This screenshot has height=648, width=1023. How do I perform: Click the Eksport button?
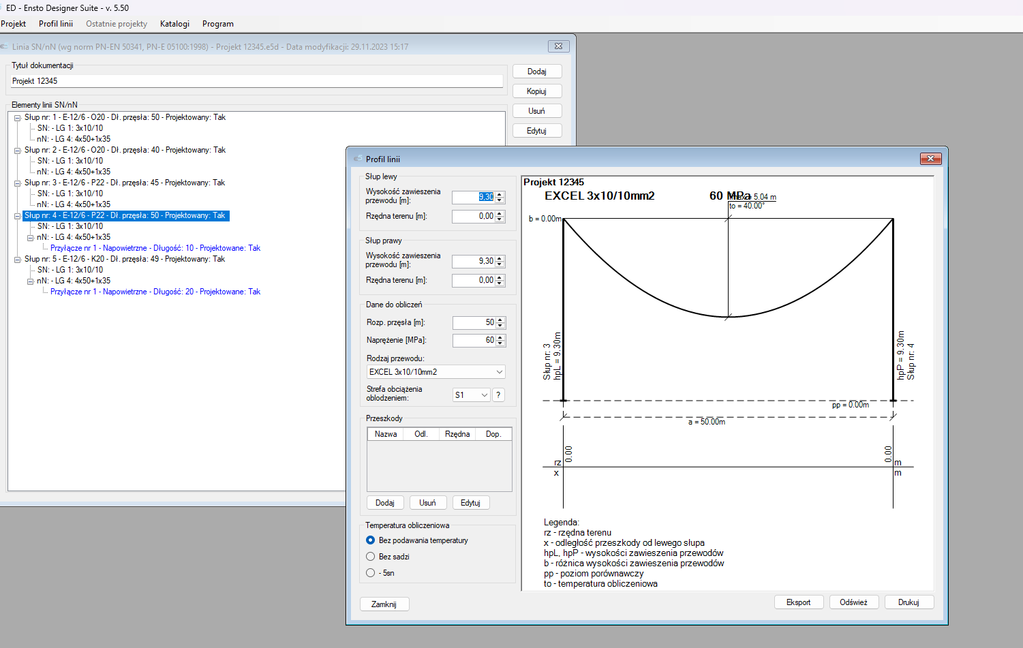tap(799, 602)
